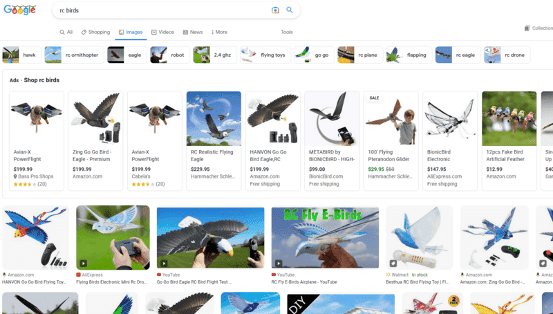Viewport: 553px width, 314px height.
Task: Open HANVON Go Go Bird Flying Toy image result
Action: (x=36, y=237)
